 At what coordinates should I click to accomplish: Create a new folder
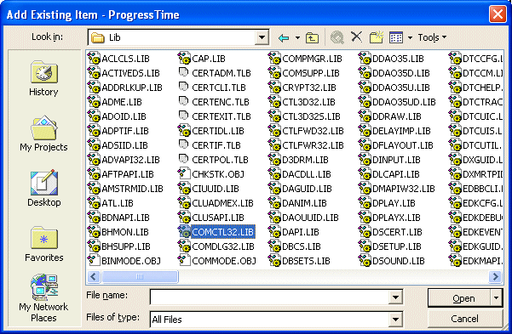[x=377, y=37]
